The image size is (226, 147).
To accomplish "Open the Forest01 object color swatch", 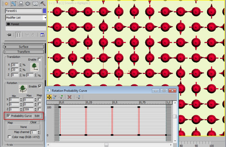I will point(45,11).
